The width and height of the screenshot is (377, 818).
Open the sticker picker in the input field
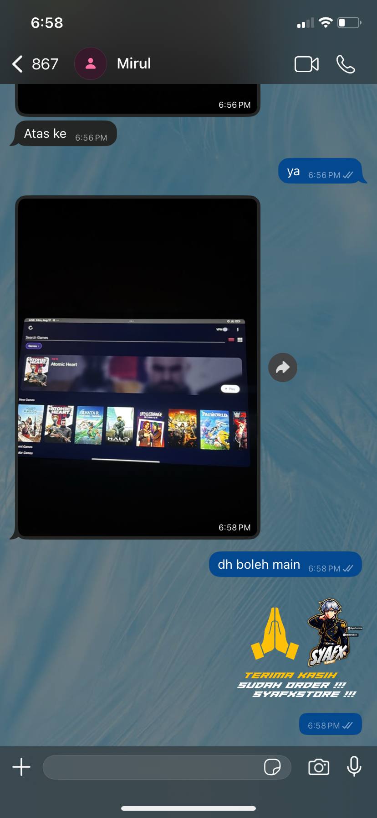tap(272, 767)
